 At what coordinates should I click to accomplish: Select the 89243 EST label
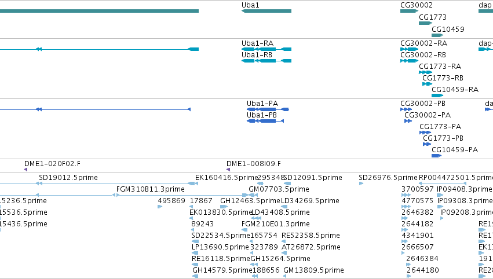pyautogui.click(x=203, y=224)
